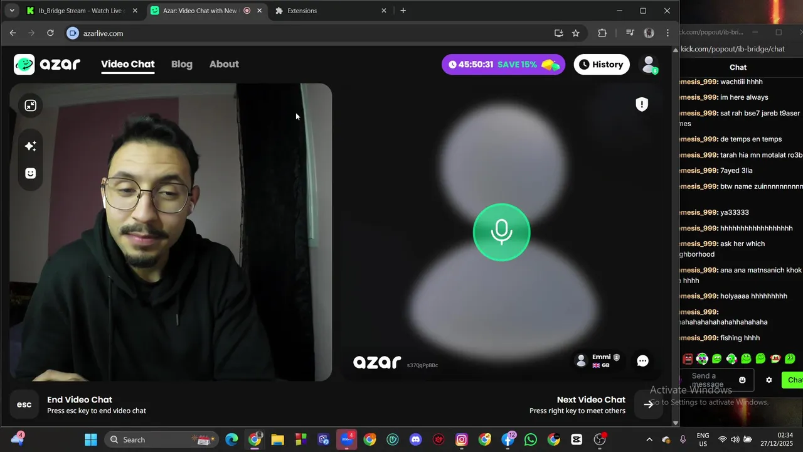Screen dimensions: 803x452
Task: Open the ENG US language switcher
Action: [x=703, y=439]
